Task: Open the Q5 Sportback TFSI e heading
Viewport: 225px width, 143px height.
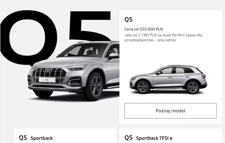Action: pos(148,138)
